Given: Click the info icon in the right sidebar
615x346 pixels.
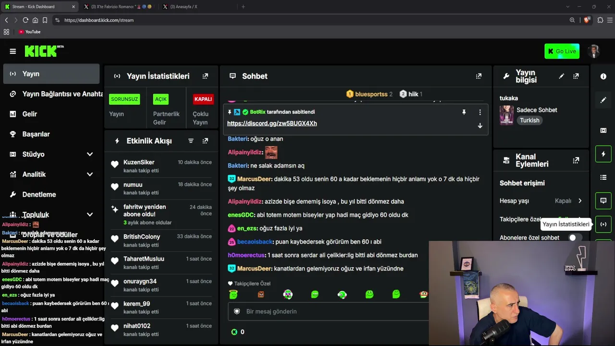Looking at the screenshot, I should coord(603,76).
